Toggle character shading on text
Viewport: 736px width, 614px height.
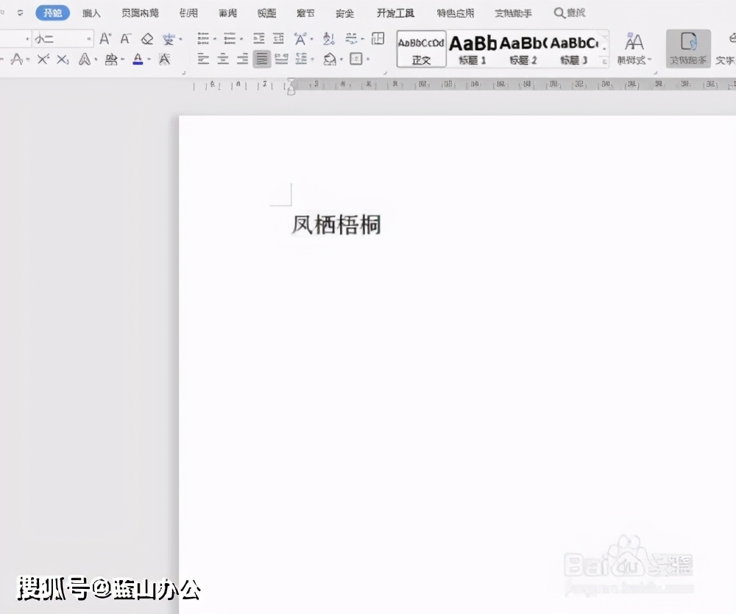pyautogui.click(x=164, y=59)
